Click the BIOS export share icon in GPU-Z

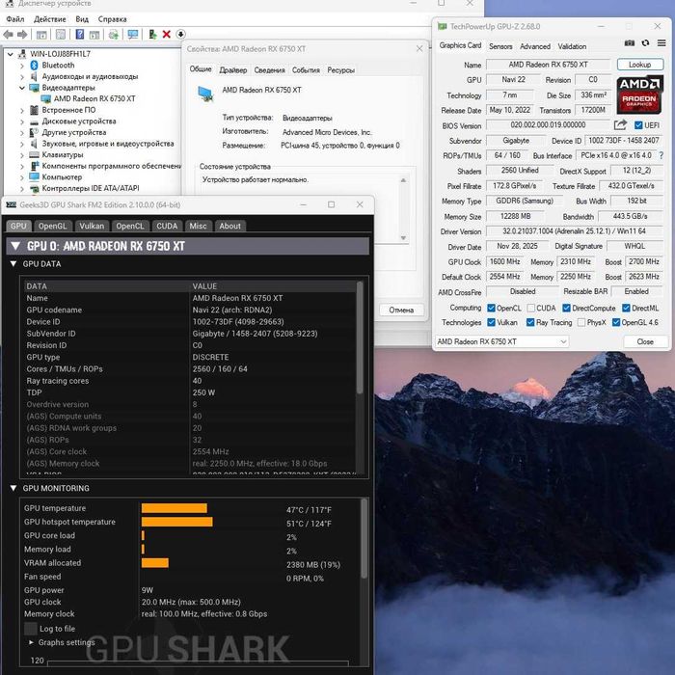tap(620, 125)
